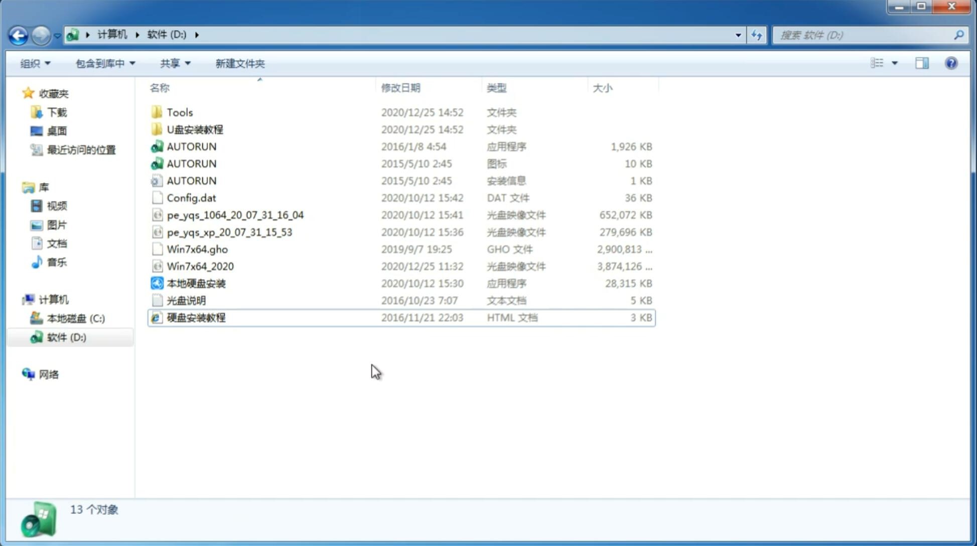Open Win7x64.gho backup file
This screenshot has height=546, width=977.
tap(198, 249)
